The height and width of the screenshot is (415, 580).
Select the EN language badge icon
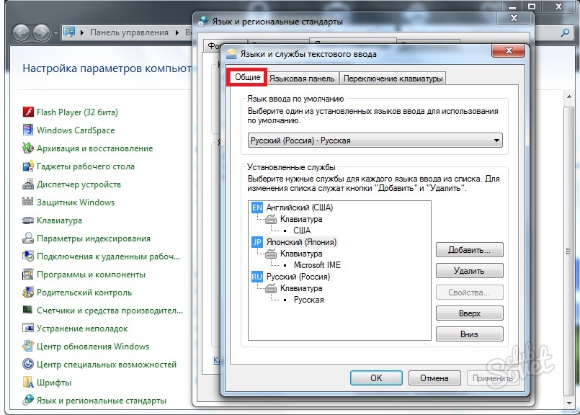pos(257,207)
